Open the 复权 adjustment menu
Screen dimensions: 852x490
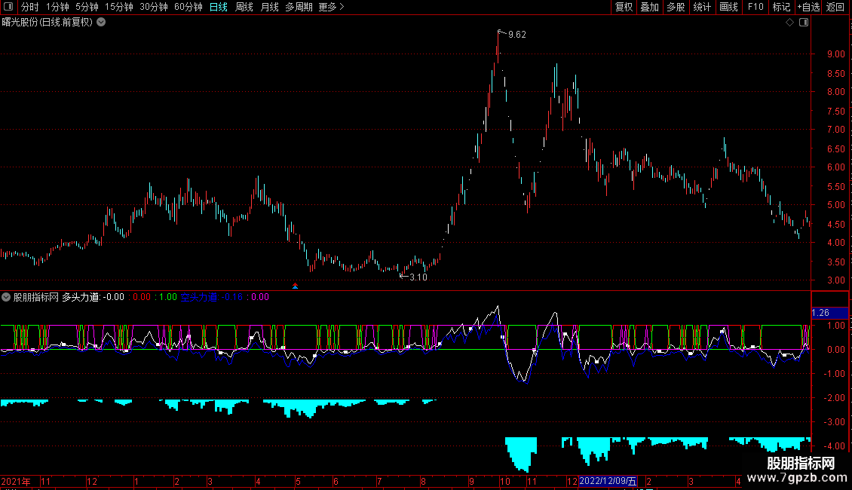click(x=624, y=7)
